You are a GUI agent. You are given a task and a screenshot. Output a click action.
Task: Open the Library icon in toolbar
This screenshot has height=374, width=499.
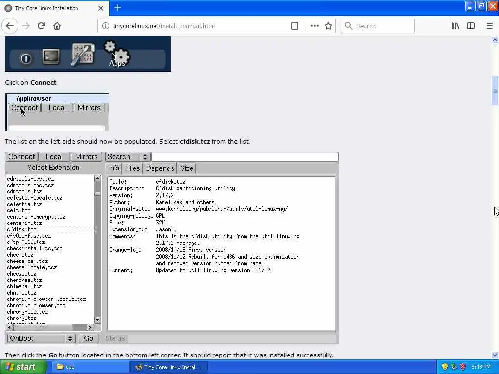455,26
